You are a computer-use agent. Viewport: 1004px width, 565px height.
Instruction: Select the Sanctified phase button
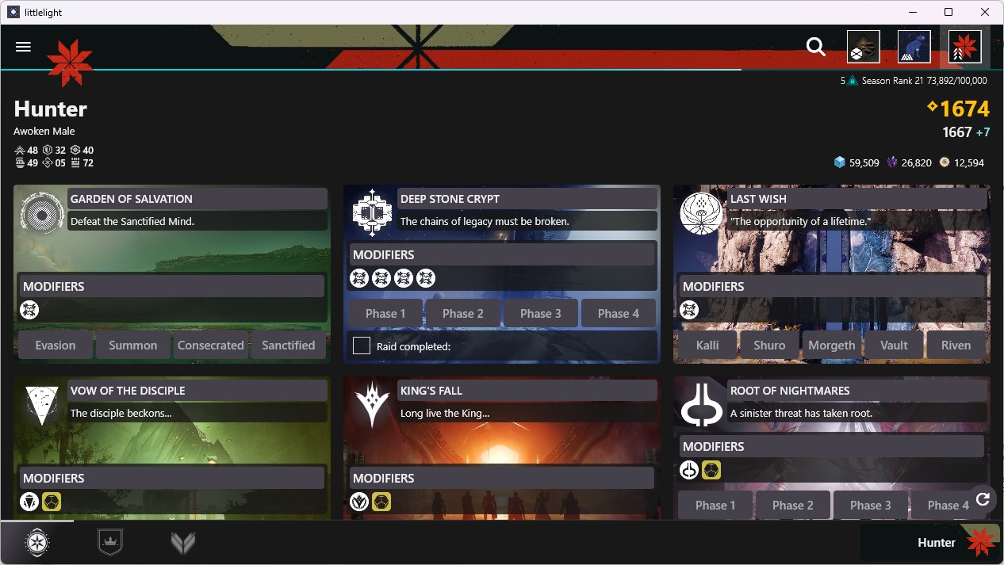point(289,345)
